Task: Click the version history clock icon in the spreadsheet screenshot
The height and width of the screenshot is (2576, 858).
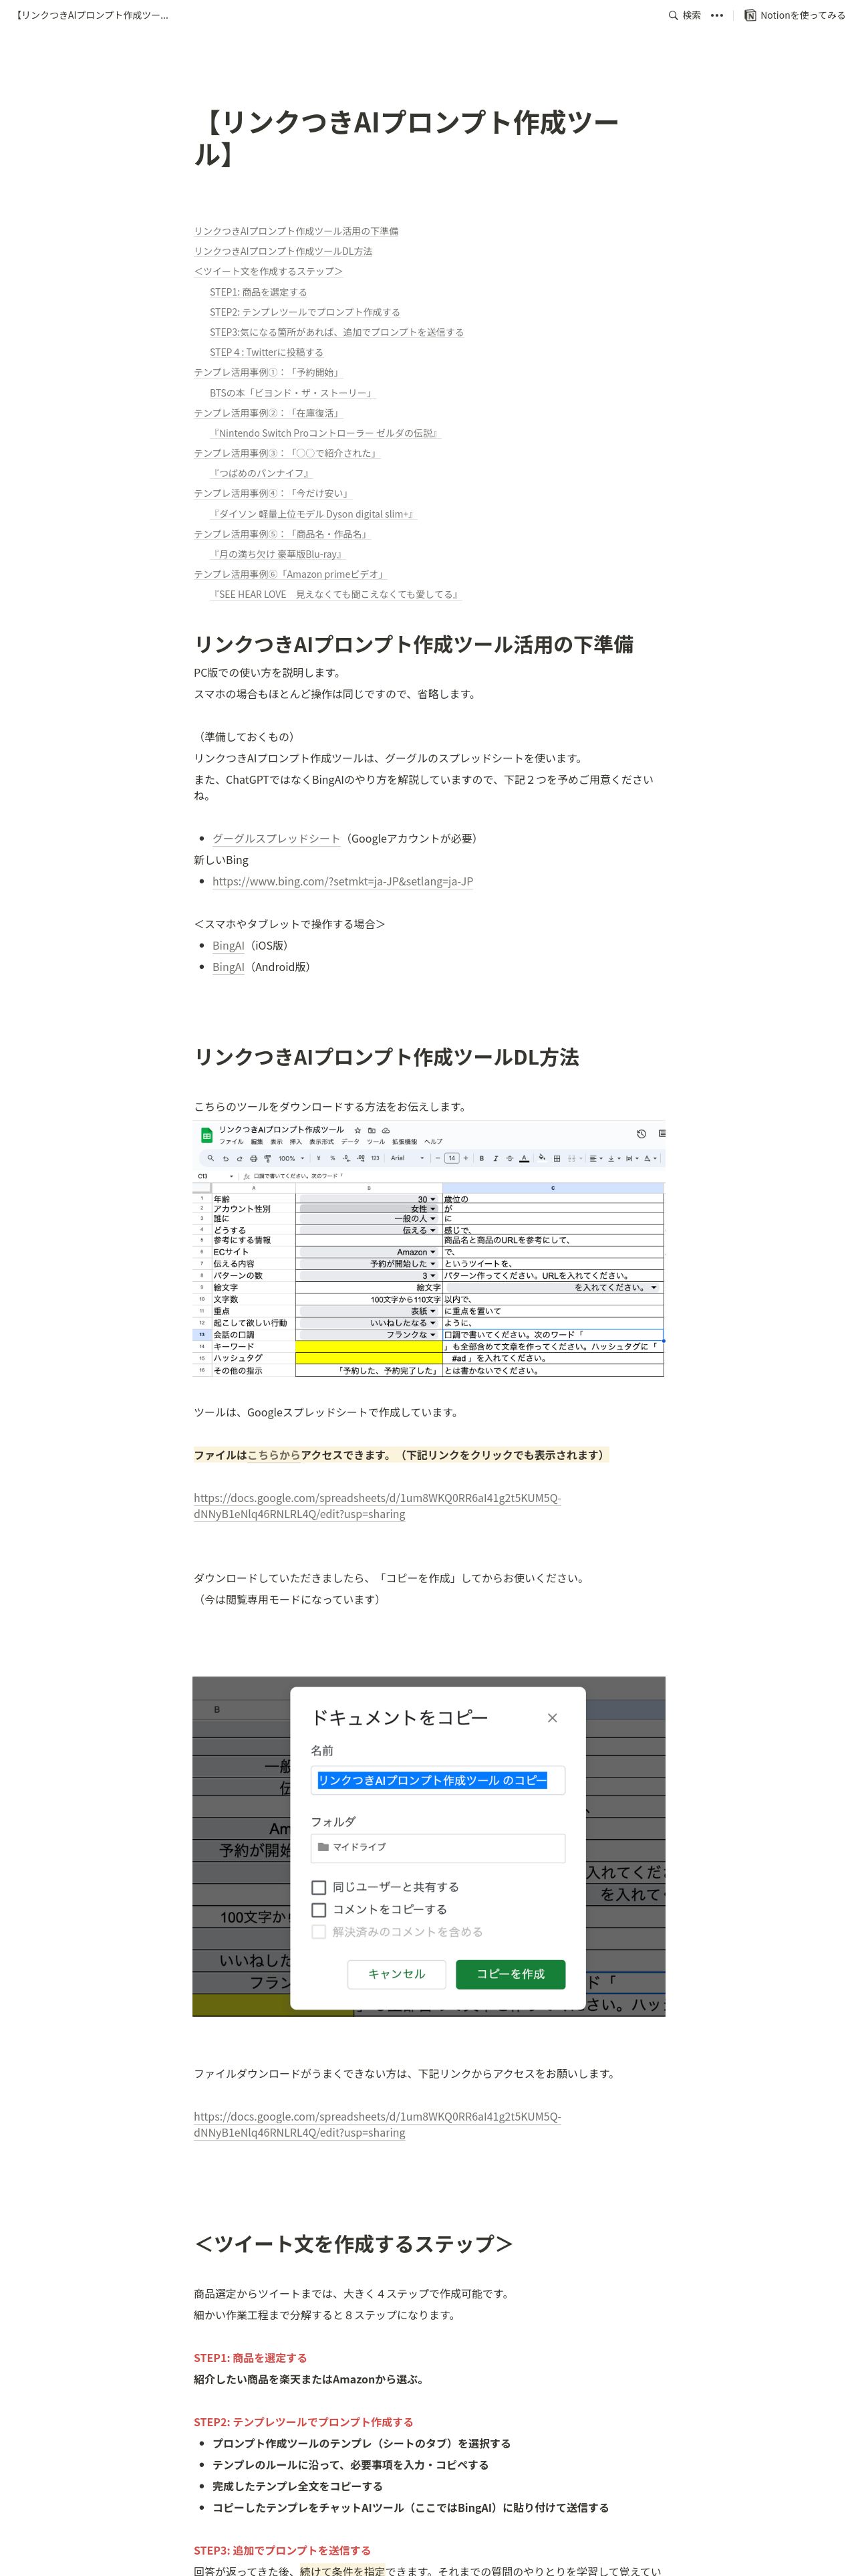Action: point(641,1134)
